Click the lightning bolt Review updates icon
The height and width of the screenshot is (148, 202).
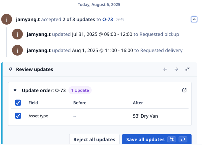(11, 69)
